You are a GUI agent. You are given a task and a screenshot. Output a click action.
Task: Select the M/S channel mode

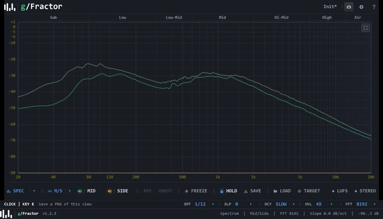click(55, 191)
